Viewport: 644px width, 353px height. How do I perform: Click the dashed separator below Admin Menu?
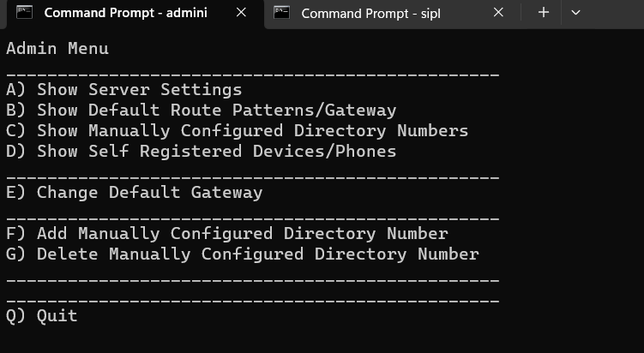(x=253, y=75)
